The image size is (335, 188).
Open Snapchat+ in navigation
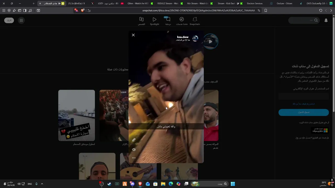pyautogui.click(x=195, y=21)
